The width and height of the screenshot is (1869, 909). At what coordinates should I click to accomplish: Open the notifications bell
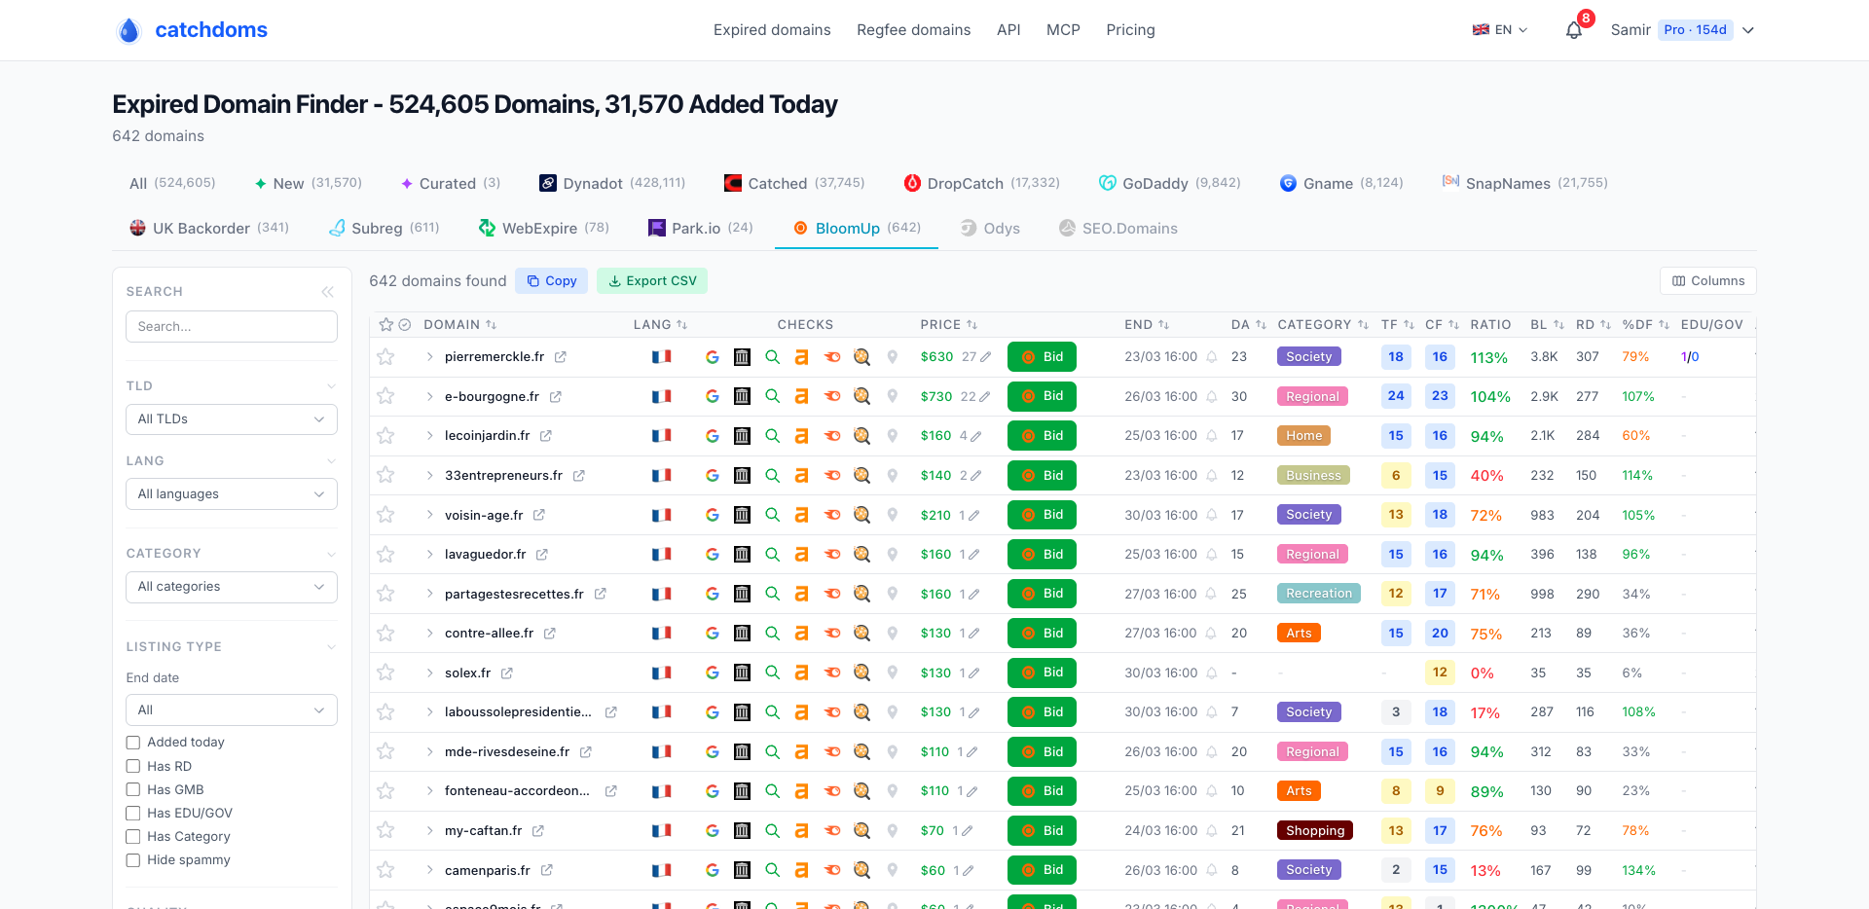[x=1574, y=30]
